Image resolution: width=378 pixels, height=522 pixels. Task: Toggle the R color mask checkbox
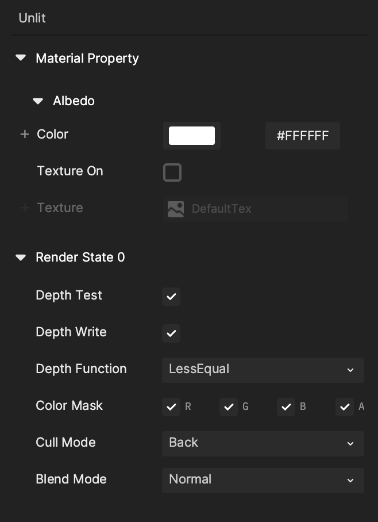pos(171,407)
